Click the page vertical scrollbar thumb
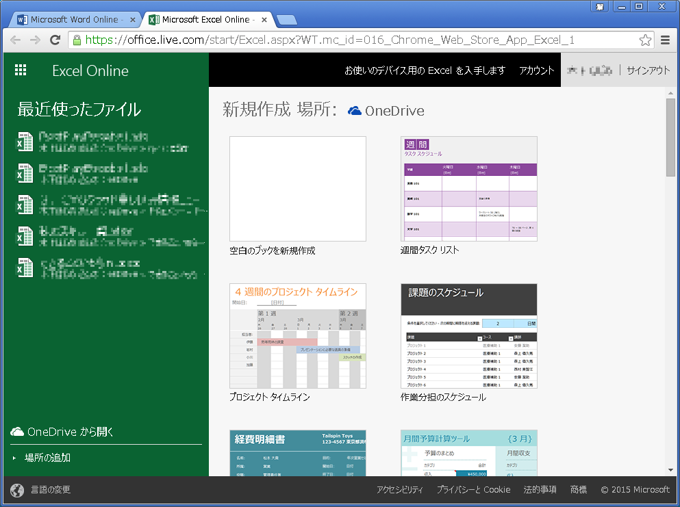This screenshot has width=680, height=507. click(x=670, y=138)
